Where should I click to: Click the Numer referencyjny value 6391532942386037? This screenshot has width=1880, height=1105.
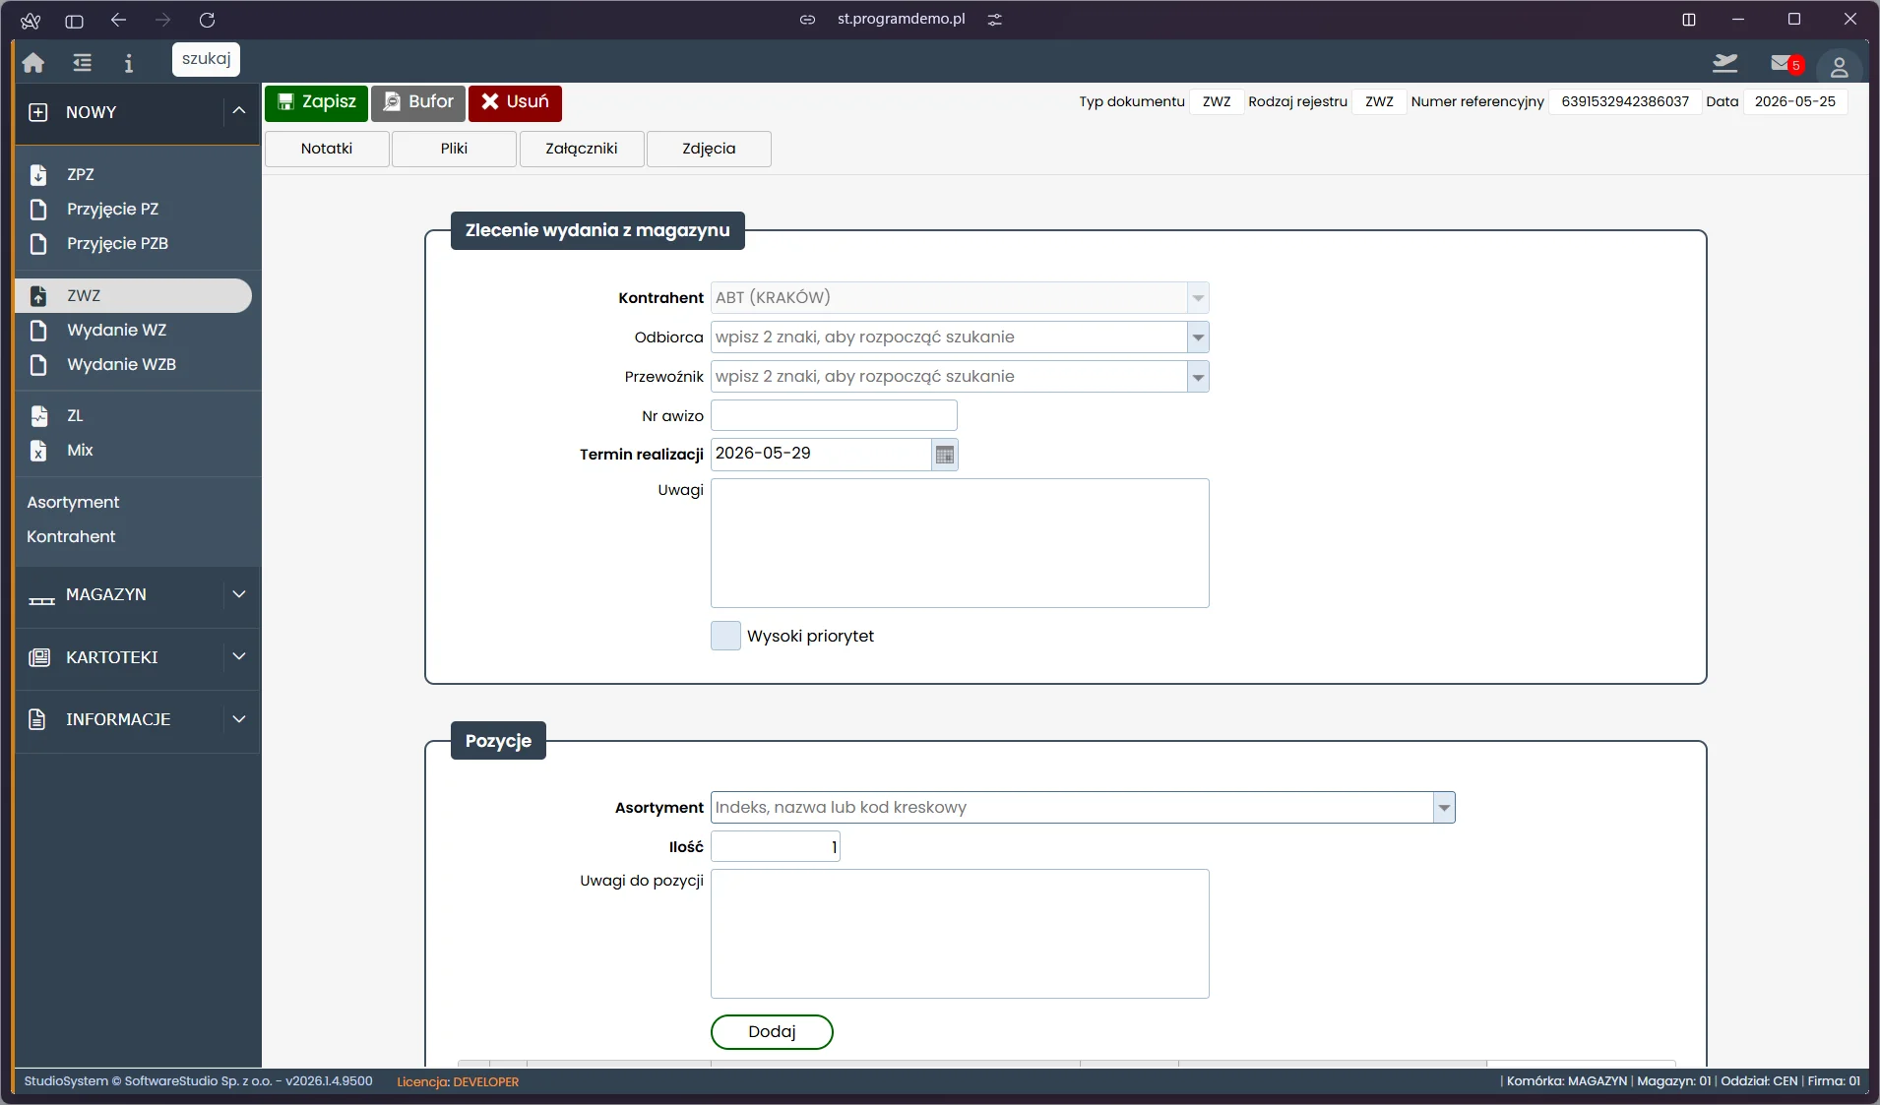(1625, 101)
